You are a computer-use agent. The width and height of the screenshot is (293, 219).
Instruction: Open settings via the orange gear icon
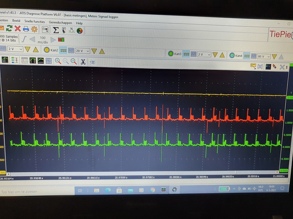[x=34, y=29]
